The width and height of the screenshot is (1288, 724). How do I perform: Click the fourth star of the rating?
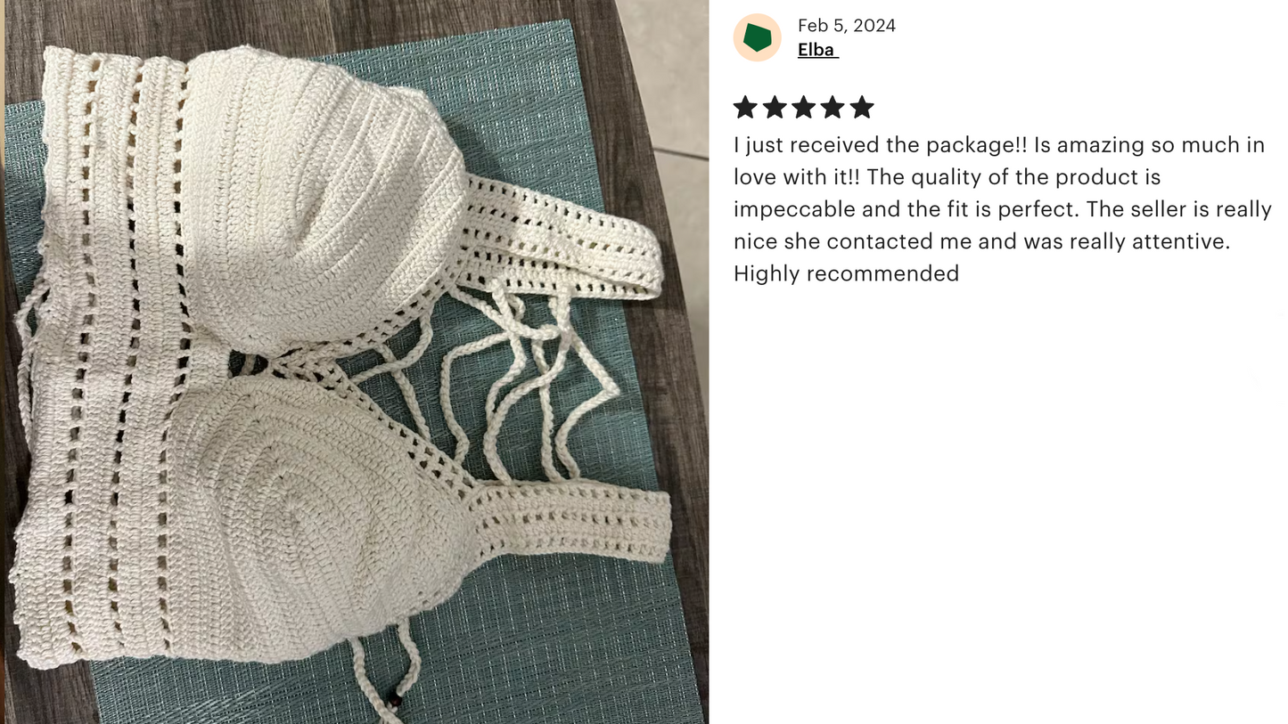click(833, 108)
